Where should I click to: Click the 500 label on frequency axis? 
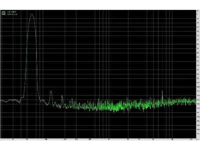pyautogui.click(x=90, y=140)
